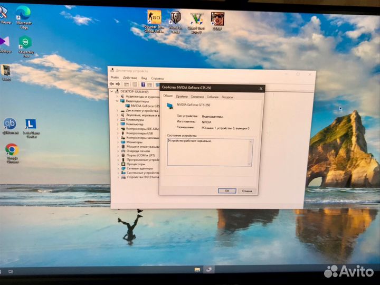Expand the Процессоры device category

point(117,164)
